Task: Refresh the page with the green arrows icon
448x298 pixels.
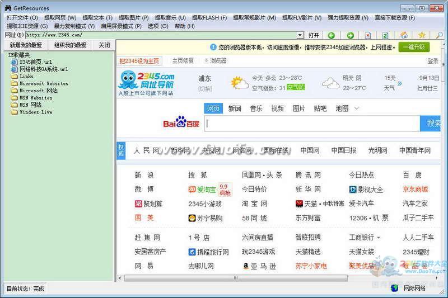Action: [385, 35]
